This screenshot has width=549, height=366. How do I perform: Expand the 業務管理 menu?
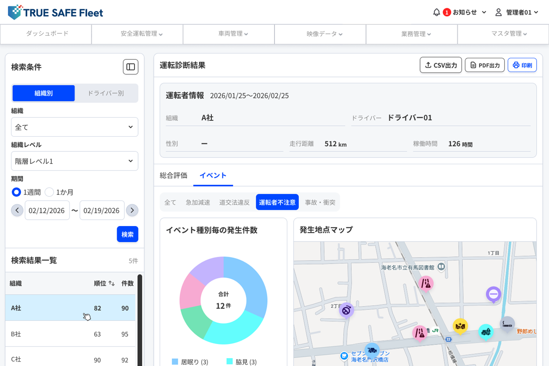[x=412, y=34]
